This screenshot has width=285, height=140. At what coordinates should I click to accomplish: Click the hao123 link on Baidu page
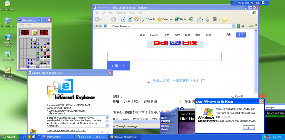(x=155, y=35)
